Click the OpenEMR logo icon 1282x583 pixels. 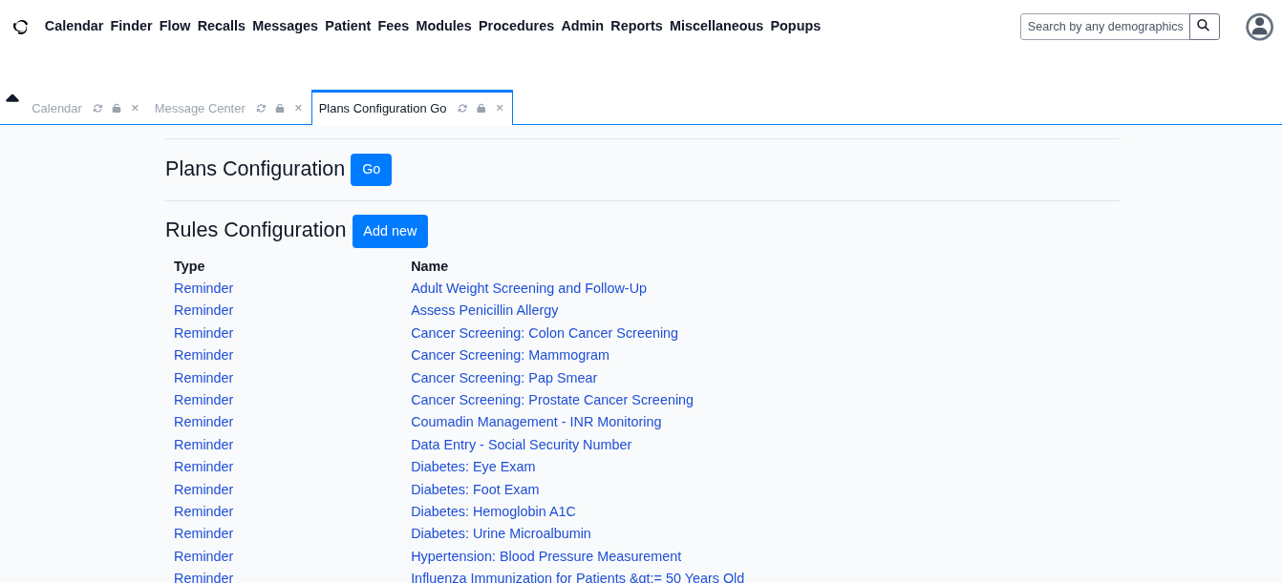pyautogui.click(x=21, y=27)
